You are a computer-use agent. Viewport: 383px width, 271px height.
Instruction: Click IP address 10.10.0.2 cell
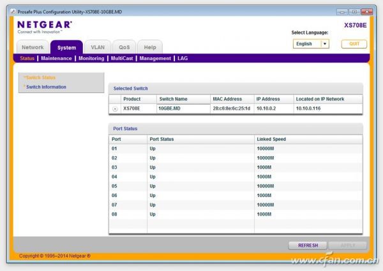coord(274,108)
